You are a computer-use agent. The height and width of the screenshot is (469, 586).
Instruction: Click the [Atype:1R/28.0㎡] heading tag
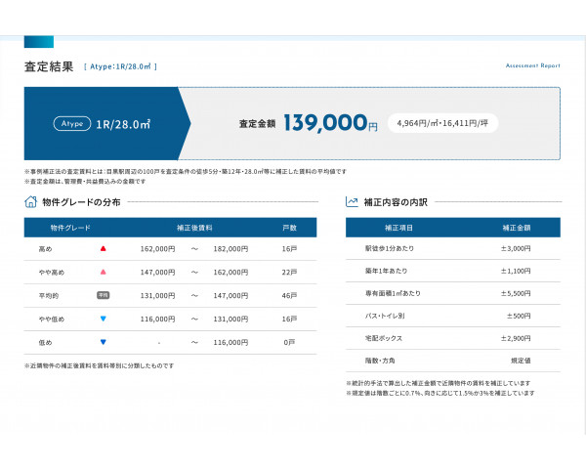click(x=120, y=66)
